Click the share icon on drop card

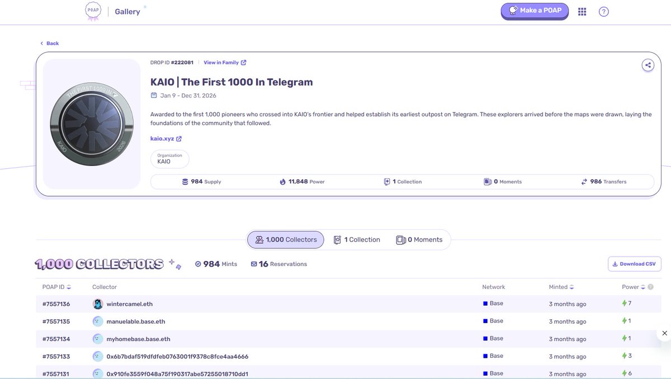(x=648, y=65)
